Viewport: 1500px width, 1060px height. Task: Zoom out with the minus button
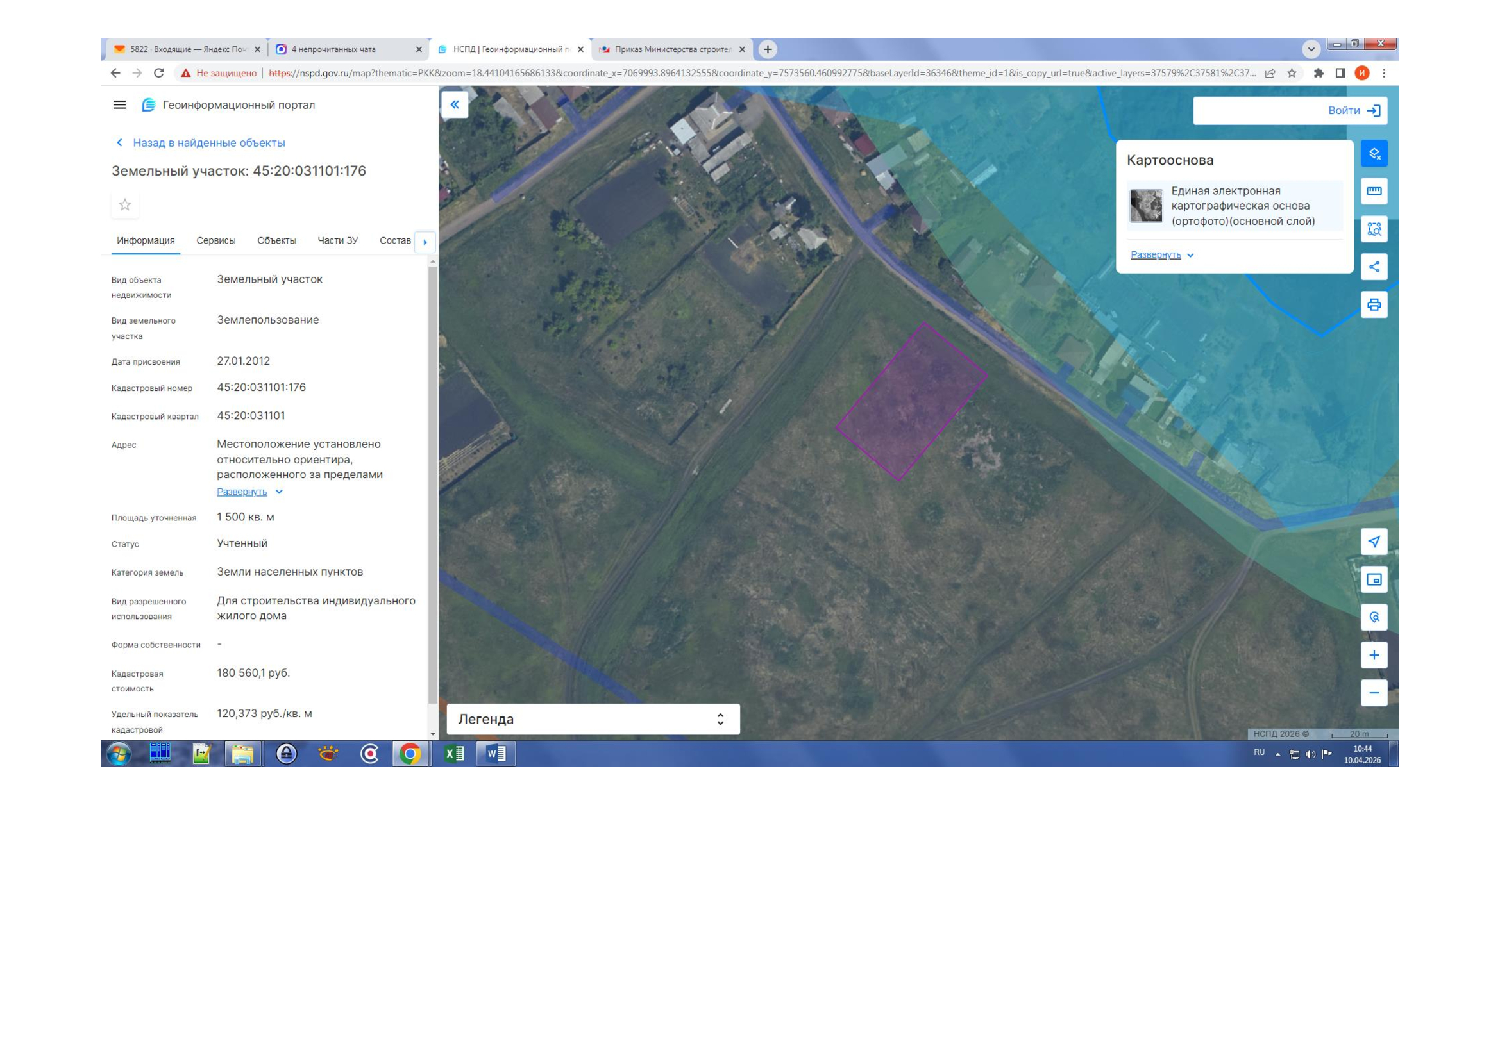tap(1373, 693)
